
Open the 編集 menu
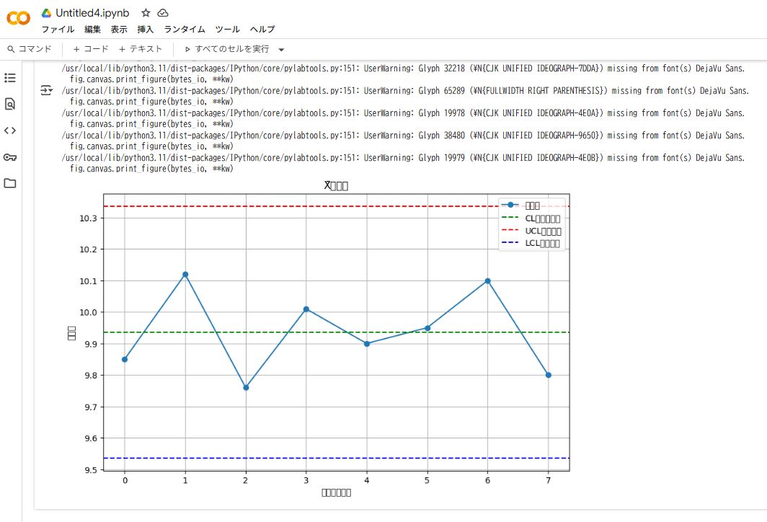coord(92,30)
